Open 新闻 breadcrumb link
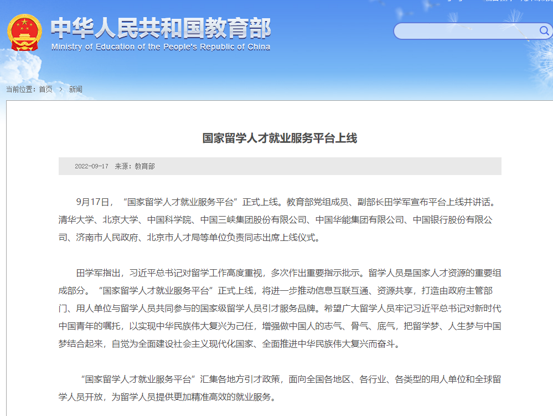The height and width of the screenshot is (416, 553). coord(75,89)
